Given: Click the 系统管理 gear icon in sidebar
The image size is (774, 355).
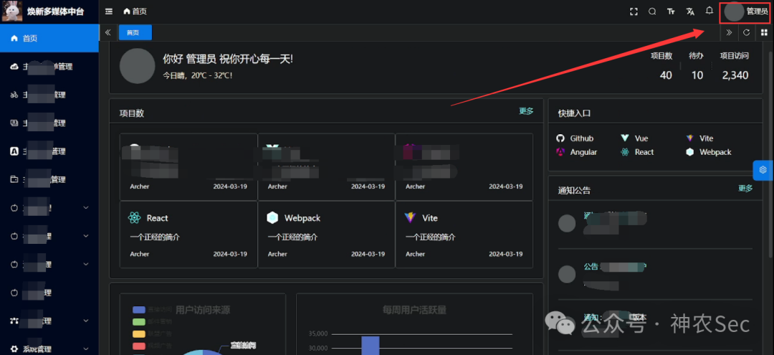Looking at the screenshot, I should 14,349.
